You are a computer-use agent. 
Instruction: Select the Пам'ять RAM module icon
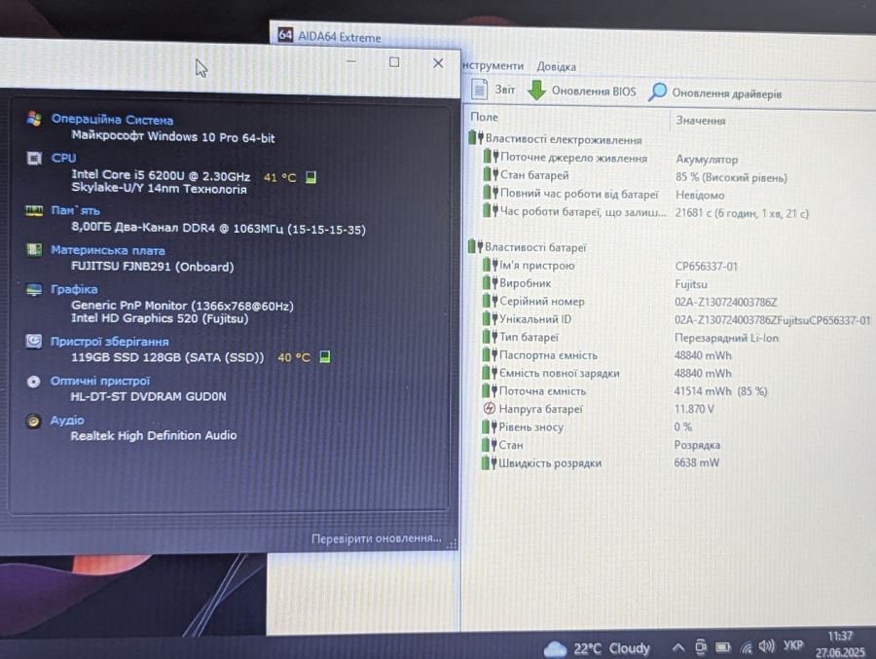click(x=34, y=210)
